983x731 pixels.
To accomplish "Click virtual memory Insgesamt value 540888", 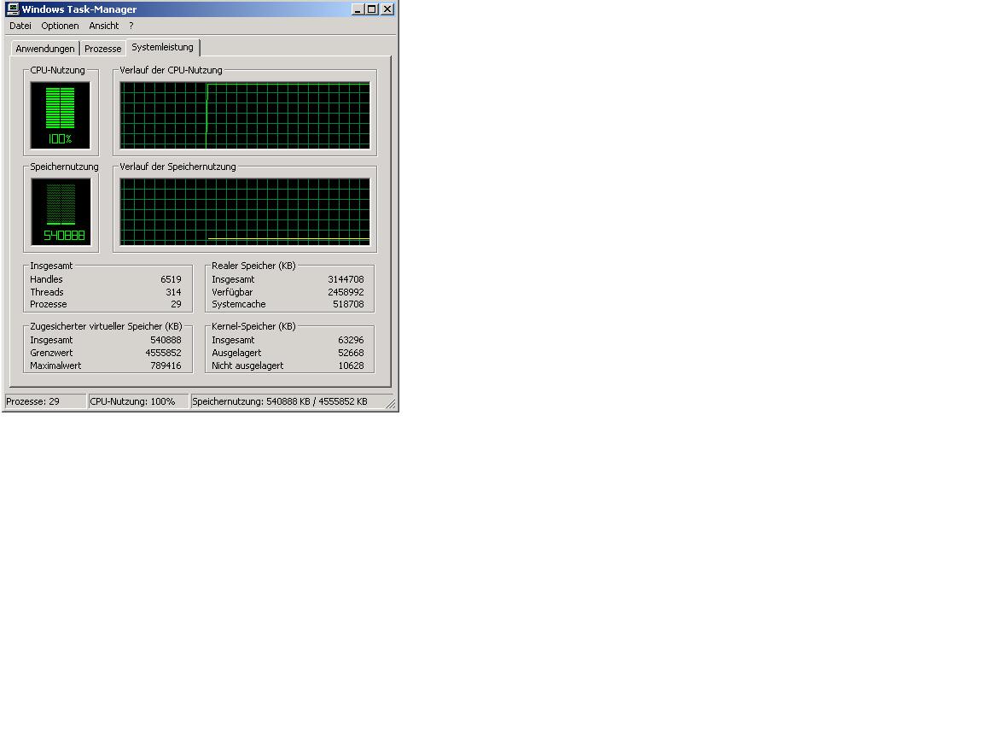I will tap(166, 340).
